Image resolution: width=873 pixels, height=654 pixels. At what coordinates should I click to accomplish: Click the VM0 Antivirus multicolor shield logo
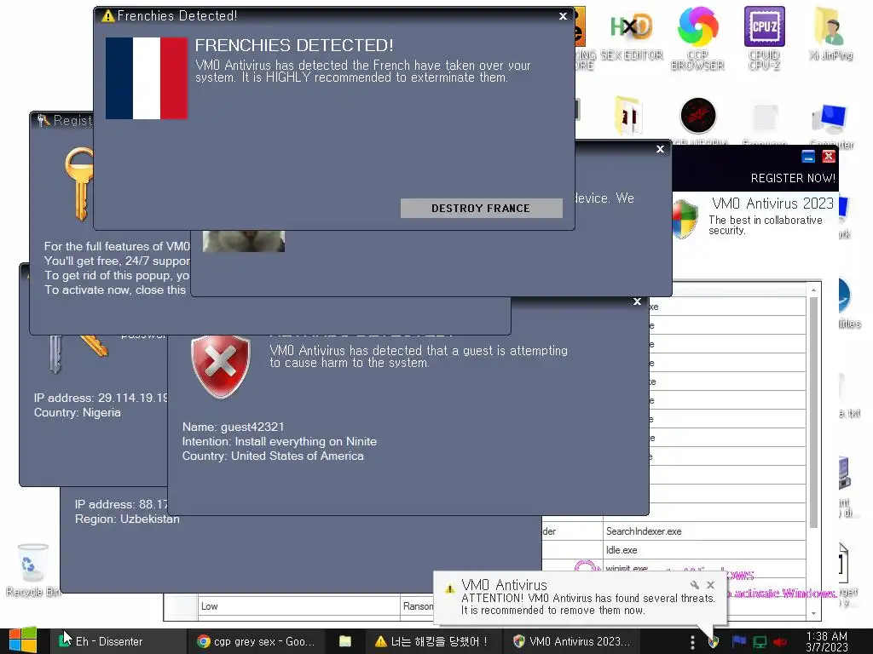(685, 219)
